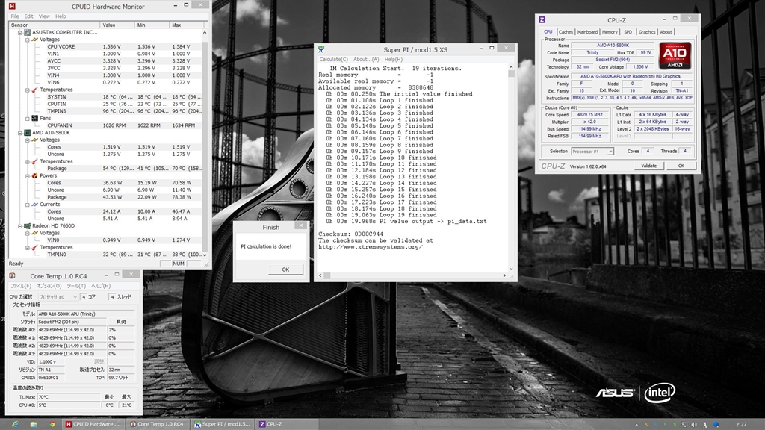Click the clock showing 2:27 in taskbar
The width and height of the screenshot is (765, 430).
741,425
